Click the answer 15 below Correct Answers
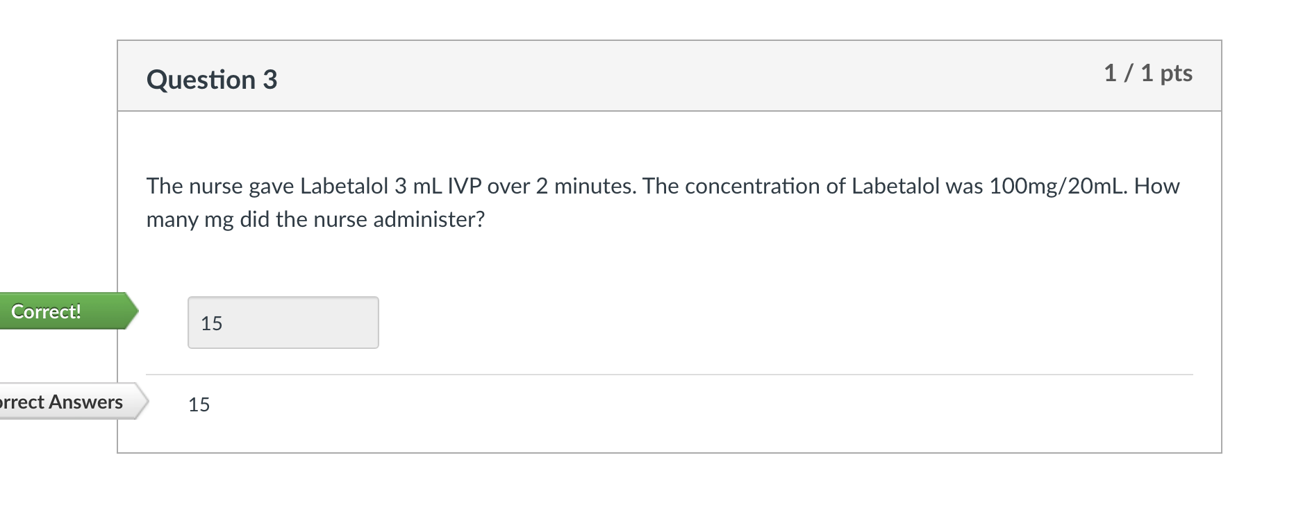This screenshot has width=1303, height=505. pyautogui.click(x=199, y=404)
